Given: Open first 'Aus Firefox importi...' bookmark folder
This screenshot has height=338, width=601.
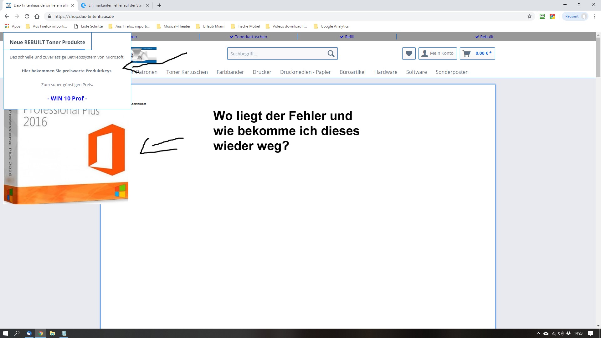Looking at the screenshot, I should point(47,26).
